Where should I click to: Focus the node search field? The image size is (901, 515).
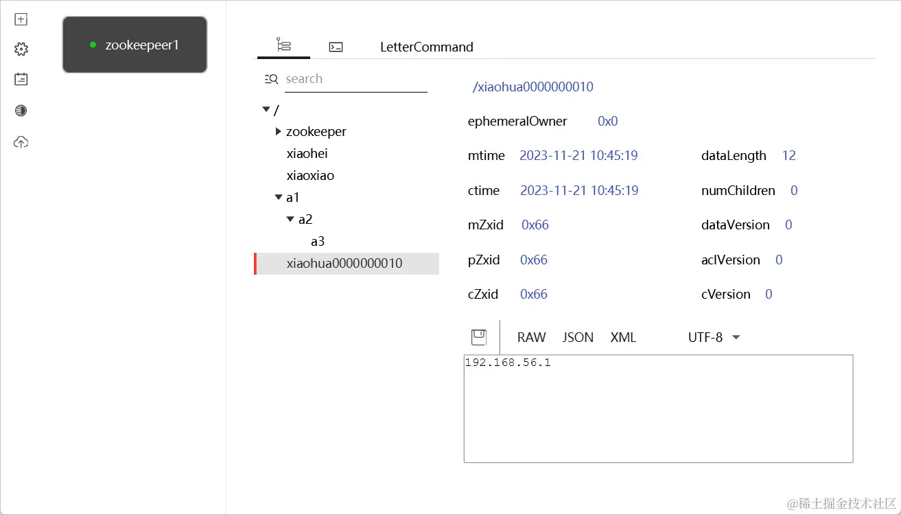[356, 79]
